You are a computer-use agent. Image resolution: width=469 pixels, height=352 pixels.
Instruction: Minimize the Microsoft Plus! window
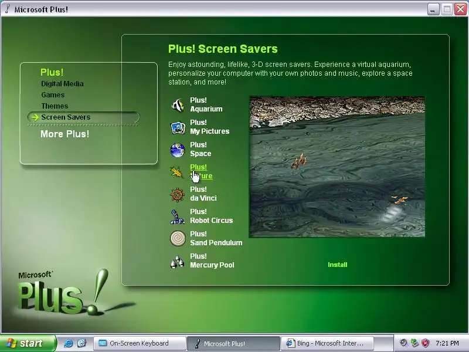pyautogui.click(x=433, y=9)
